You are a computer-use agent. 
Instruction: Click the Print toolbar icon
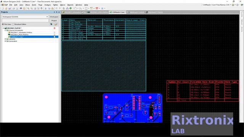pyautogui.click(x=13, y=8)
